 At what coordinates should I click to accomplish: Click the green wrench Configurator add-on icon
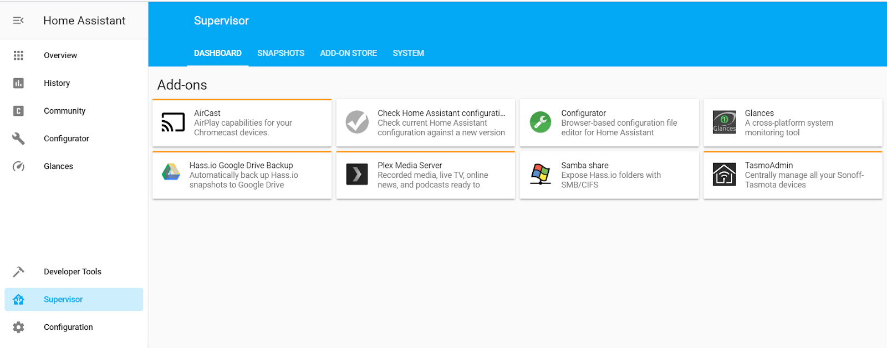pyautogui.click(x=541, y=122)
